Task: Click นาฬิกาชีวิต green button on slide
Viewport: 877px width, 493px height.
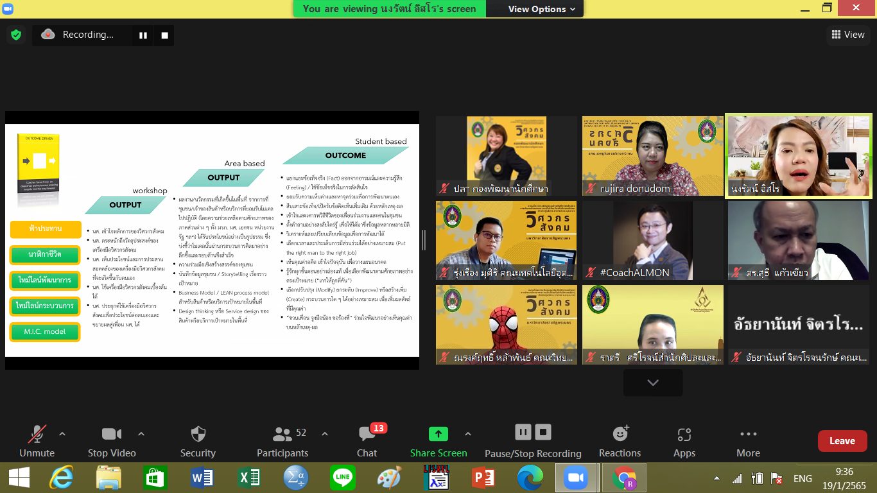Action: [x=45, y=255]
